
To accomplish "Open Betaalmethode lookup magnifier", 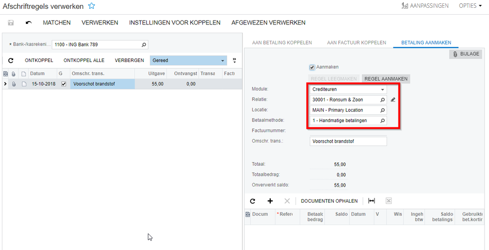I will (x=382, y=120).
